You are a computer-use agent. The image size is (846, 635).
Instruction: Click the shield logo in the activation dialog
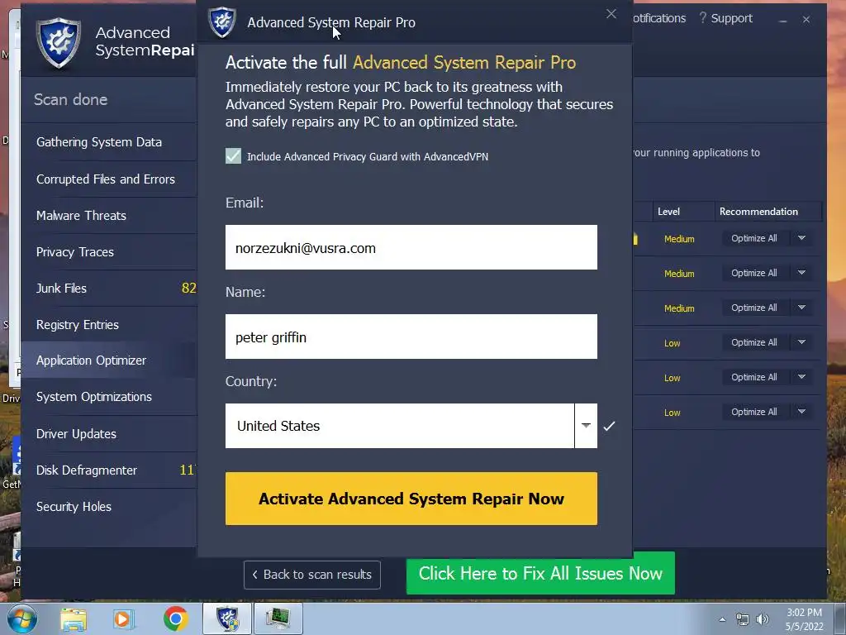tap(222, 22)
